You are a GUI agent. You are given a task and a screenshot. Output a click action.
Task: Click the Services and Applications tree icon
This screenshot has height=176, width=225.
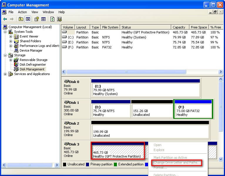coord(11,74)
